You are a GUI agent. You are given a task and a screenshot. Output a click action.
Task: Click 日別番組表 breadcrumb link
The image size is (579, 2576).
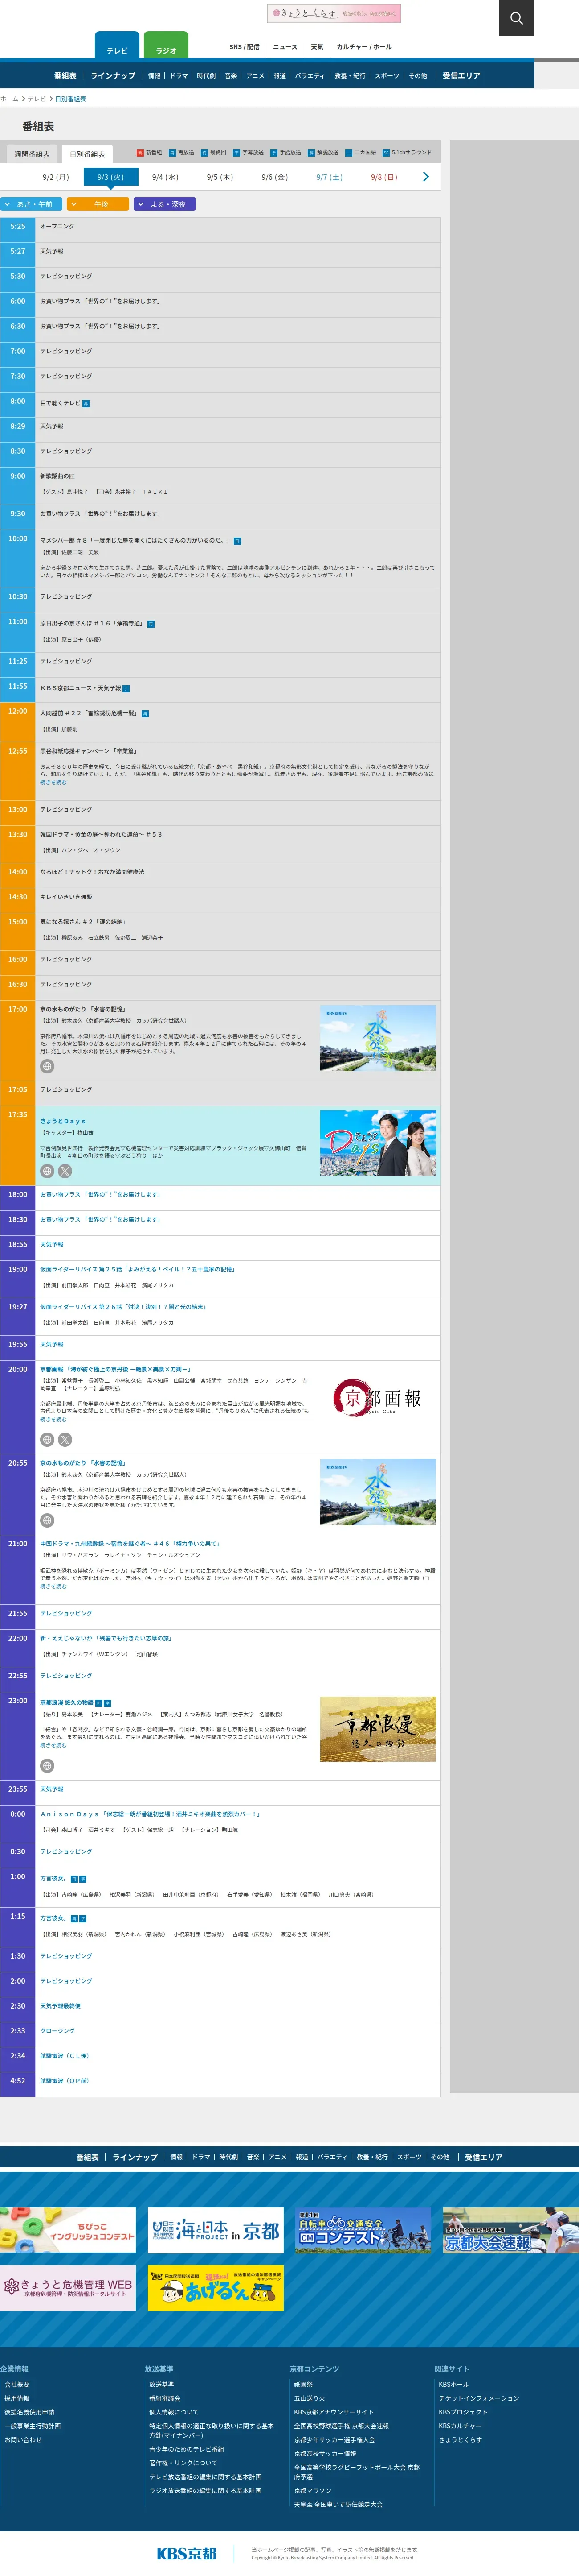70,99
